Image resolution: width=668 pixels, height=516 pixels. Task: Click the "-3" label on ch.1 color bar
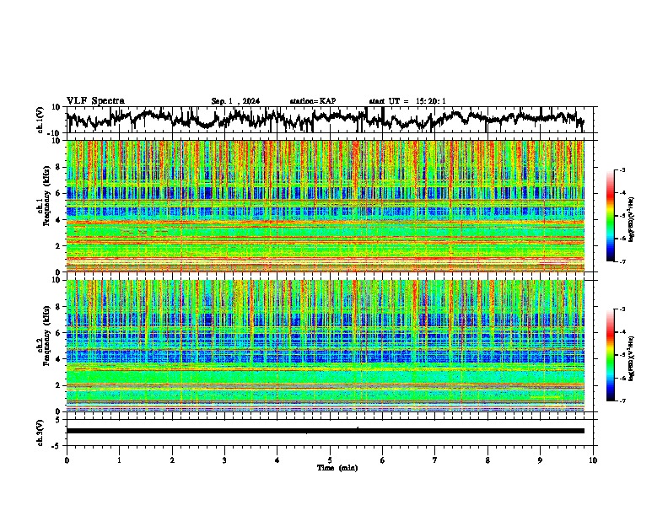pyautogui.click(x=622, y=169)
